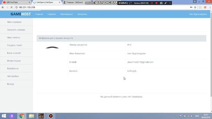
Task: Click the account email address value
Action: tap(140, 62)
